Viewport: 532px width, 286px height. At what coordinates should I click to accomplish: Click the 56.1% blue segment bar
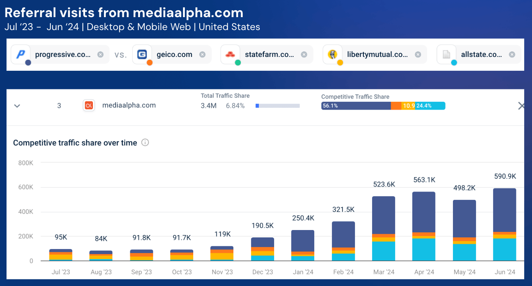click(356, 106)
